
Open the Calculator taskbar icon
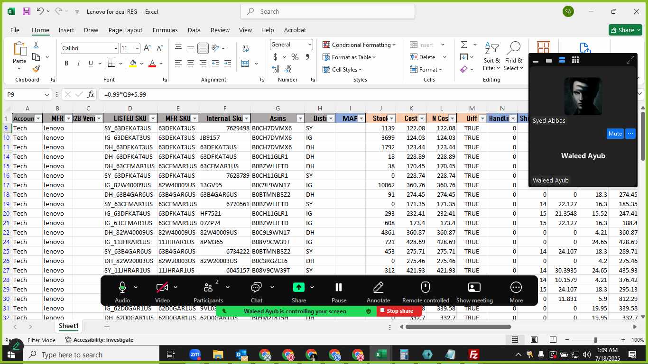(404, 355)
